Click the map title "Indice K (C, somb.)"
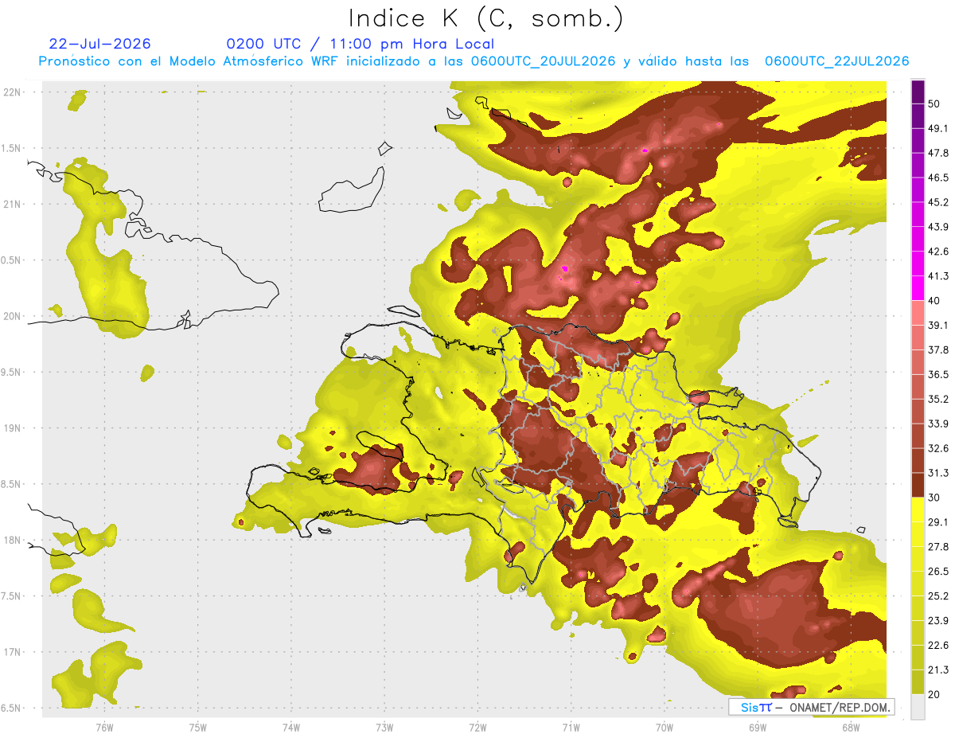This screenshot has width=955, height=738. pos(487,18)
